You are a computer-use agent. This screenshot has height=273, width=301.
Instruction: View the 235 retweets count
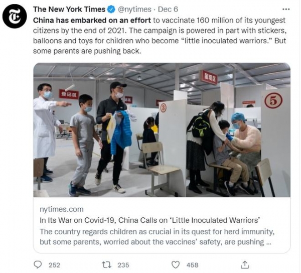123,265
